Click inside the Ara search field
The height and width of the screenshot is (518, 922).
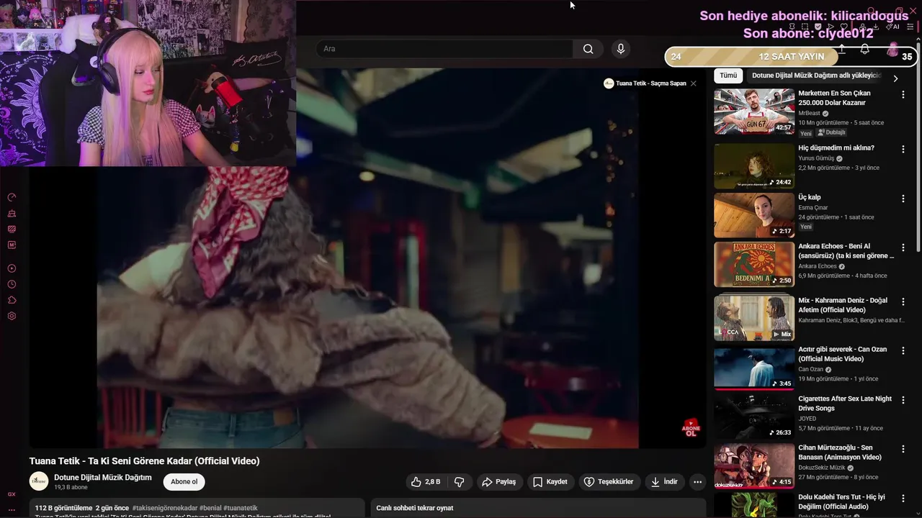click(x=444, y=49)
